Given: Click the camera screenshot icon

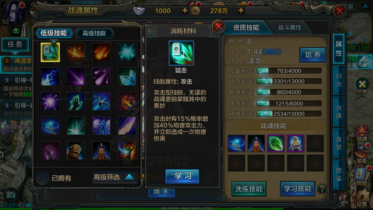Looking at the screenshot, I should pyautogui.click(x=11, y=195).
